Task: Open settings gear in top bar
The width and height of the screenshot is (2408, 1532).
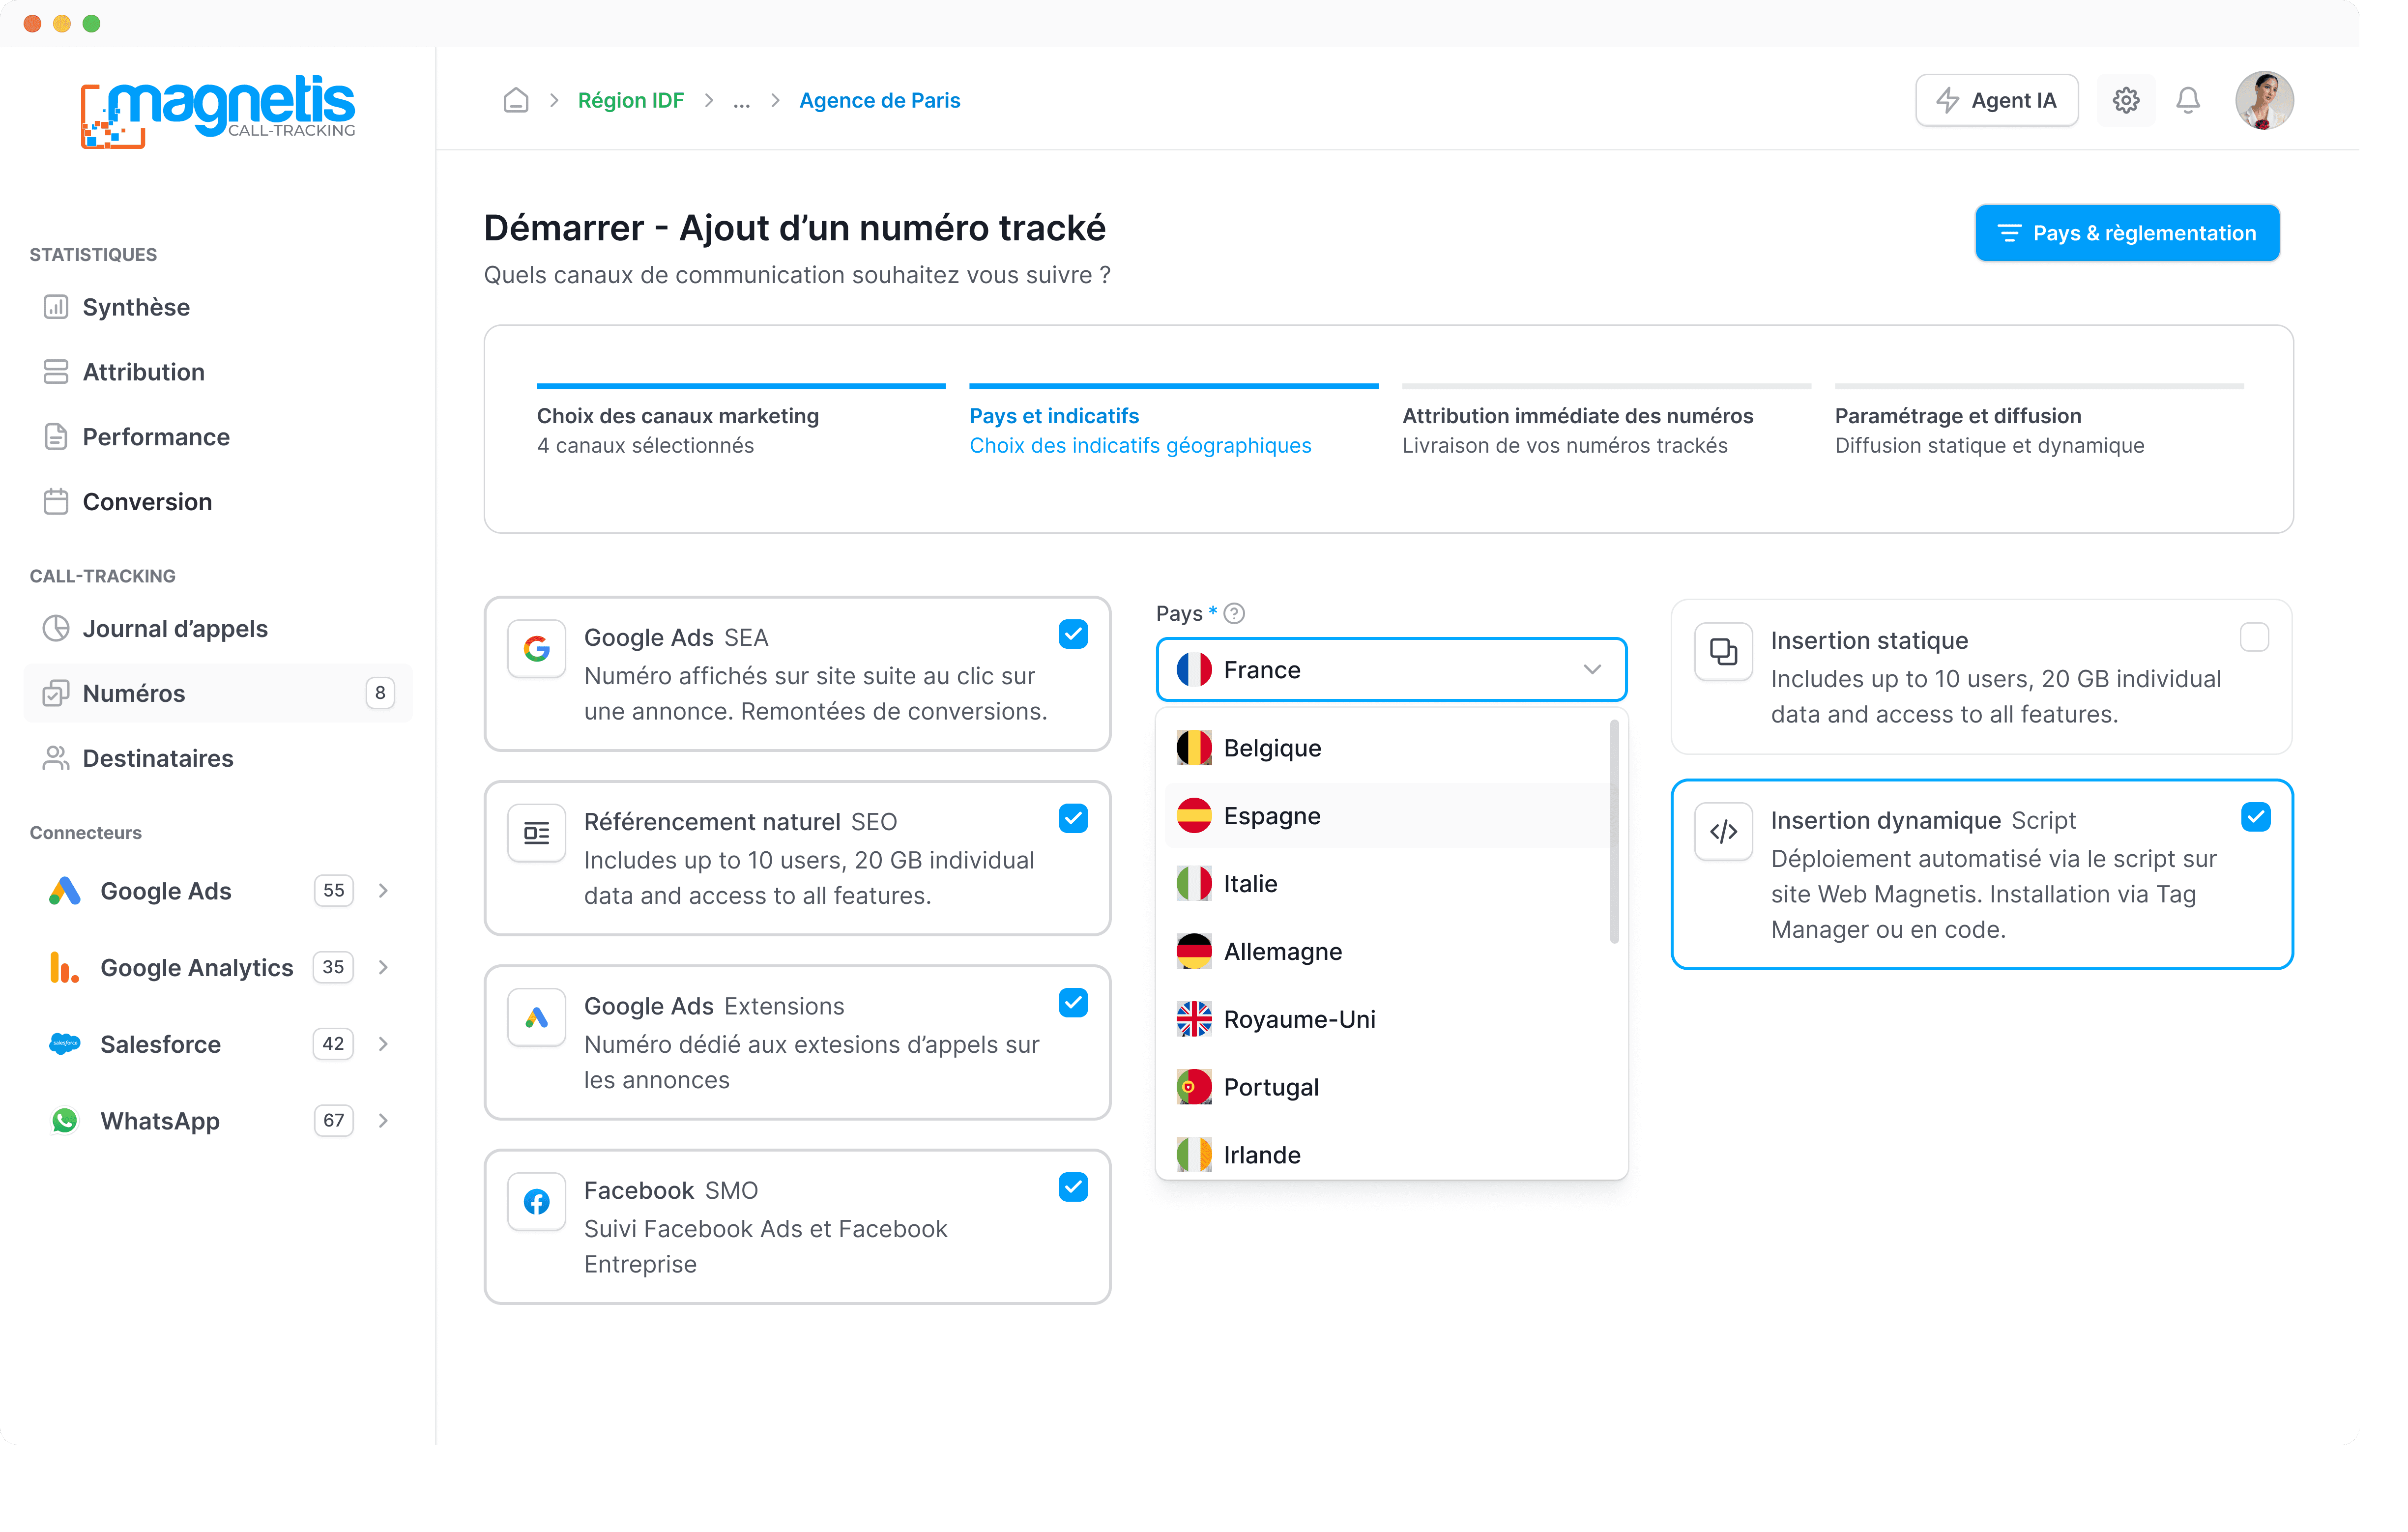Action: click(x=2125, y=100)
